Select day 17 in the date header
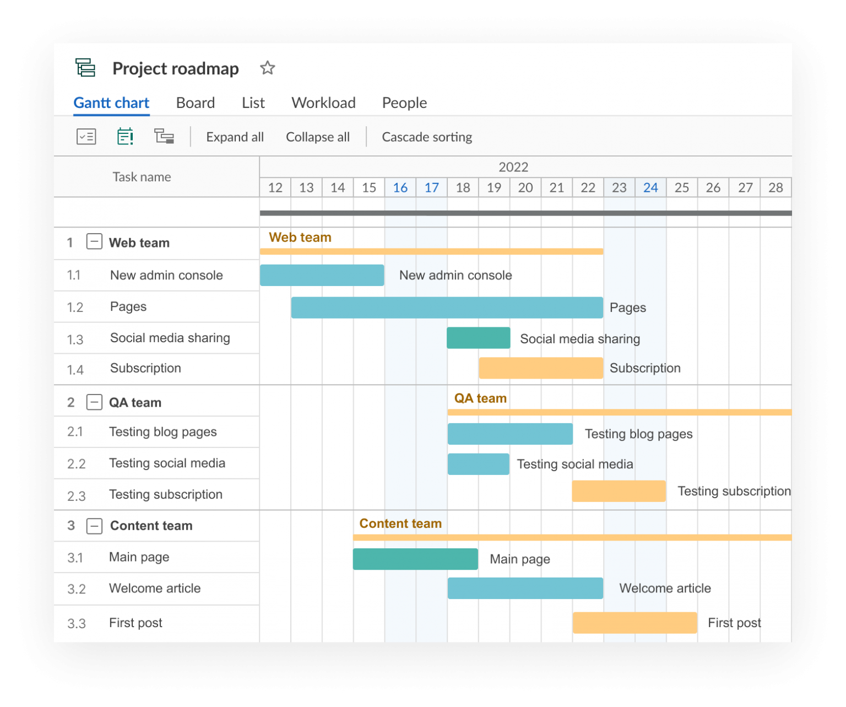This screenshot has height=707, width=846. pyautogui.click(x=431, y=188)
